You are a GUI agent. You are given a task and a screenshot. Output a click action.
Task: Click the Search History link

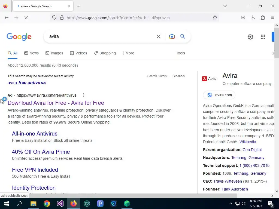157,76
